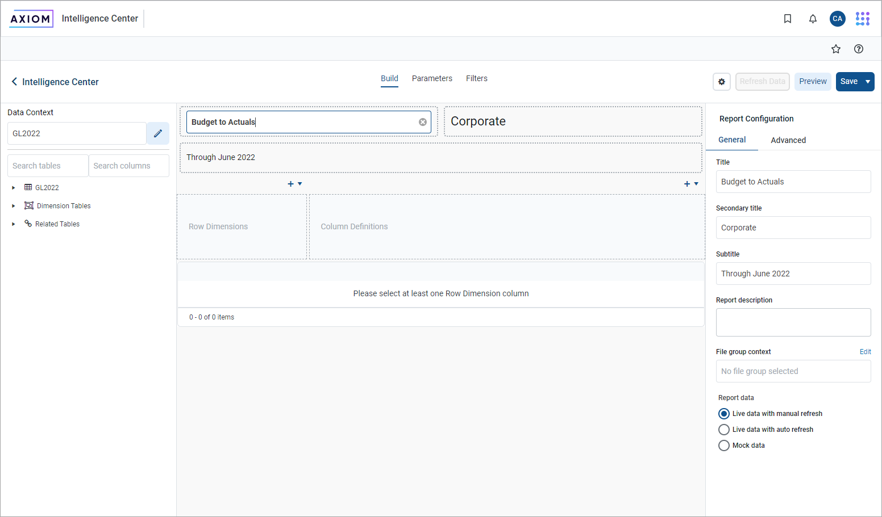Click the Edit link for file group context

tap(865, 352)
